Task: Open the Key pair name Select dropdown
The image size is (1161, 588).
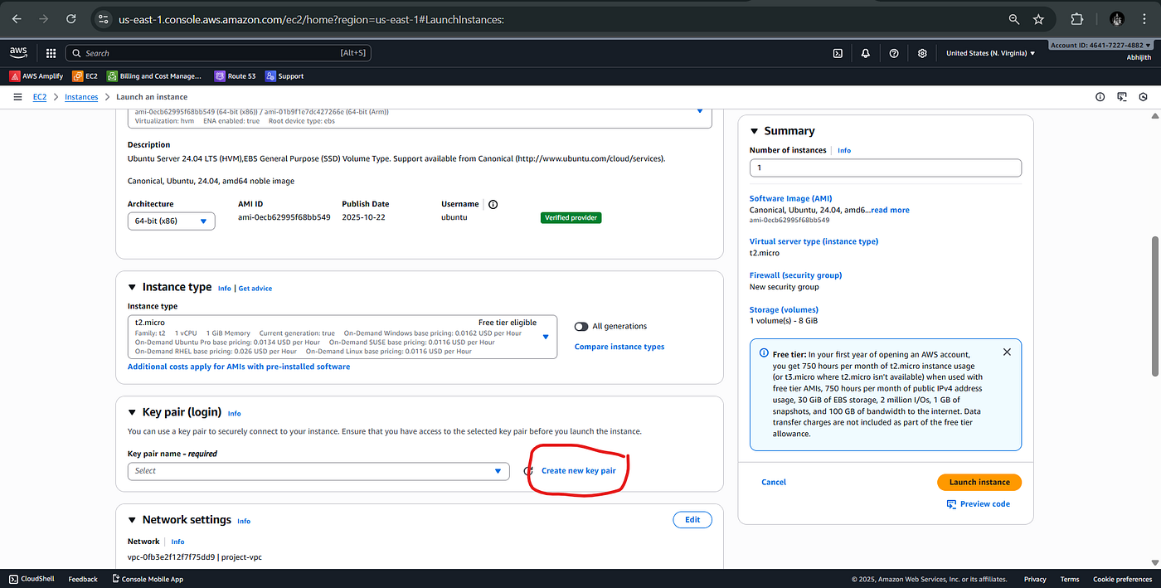Action: click(318, 471)
